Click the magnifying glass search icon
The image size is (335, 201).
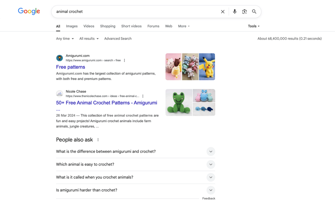[254, 11]
